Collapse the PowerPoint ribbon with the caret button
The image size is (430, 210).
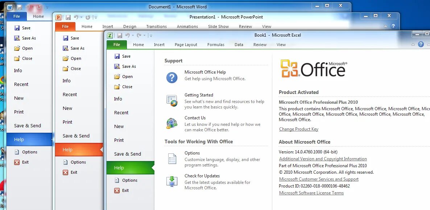(385, 26)
